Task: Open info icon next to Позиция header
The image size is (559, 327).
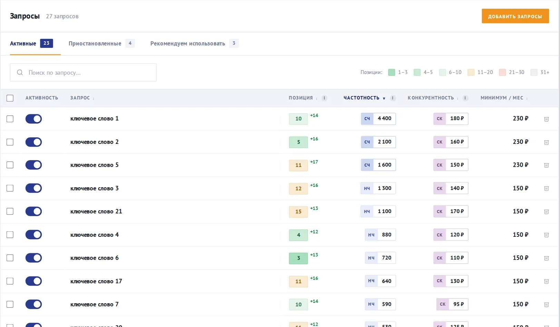Action: tap(324, 98)
